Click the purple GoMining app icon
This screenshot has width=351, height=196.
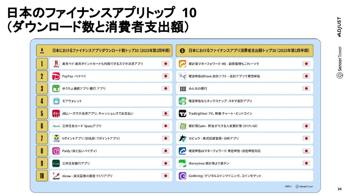[x=183, y=176]
